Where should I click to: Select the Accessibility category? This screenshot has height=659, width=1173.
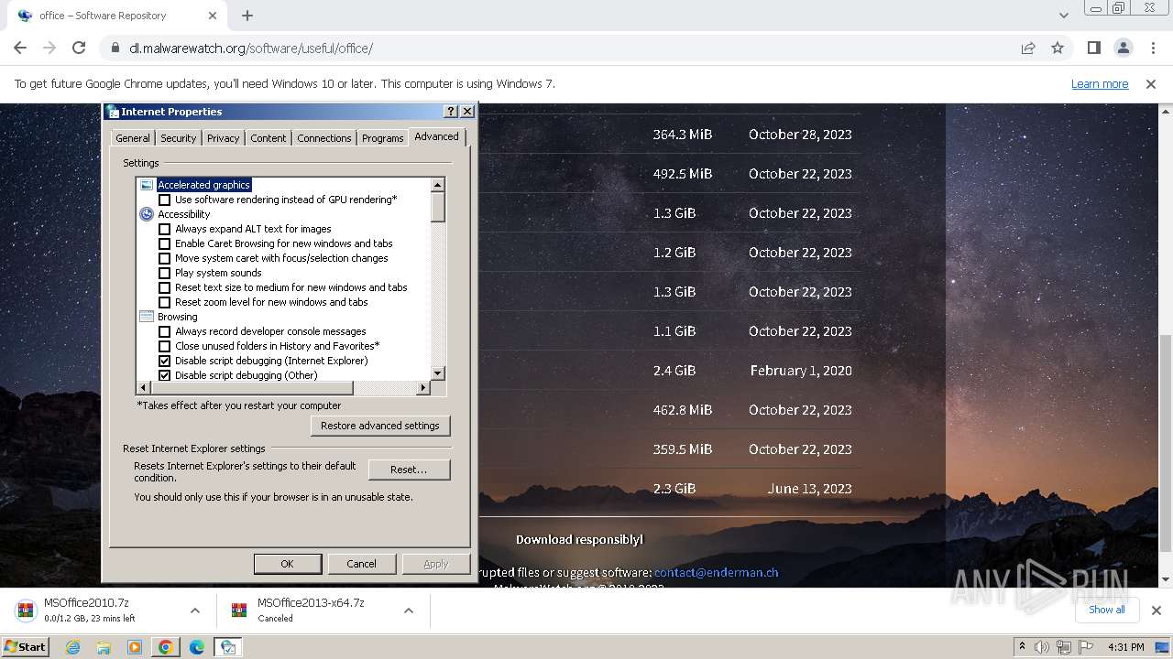pyautogui.click(x=183, y=214)
